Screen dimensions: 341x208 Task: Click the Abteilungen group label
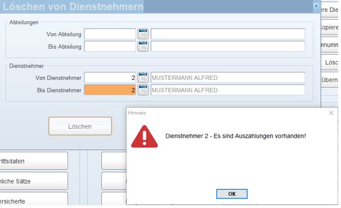tap(24, 22)
